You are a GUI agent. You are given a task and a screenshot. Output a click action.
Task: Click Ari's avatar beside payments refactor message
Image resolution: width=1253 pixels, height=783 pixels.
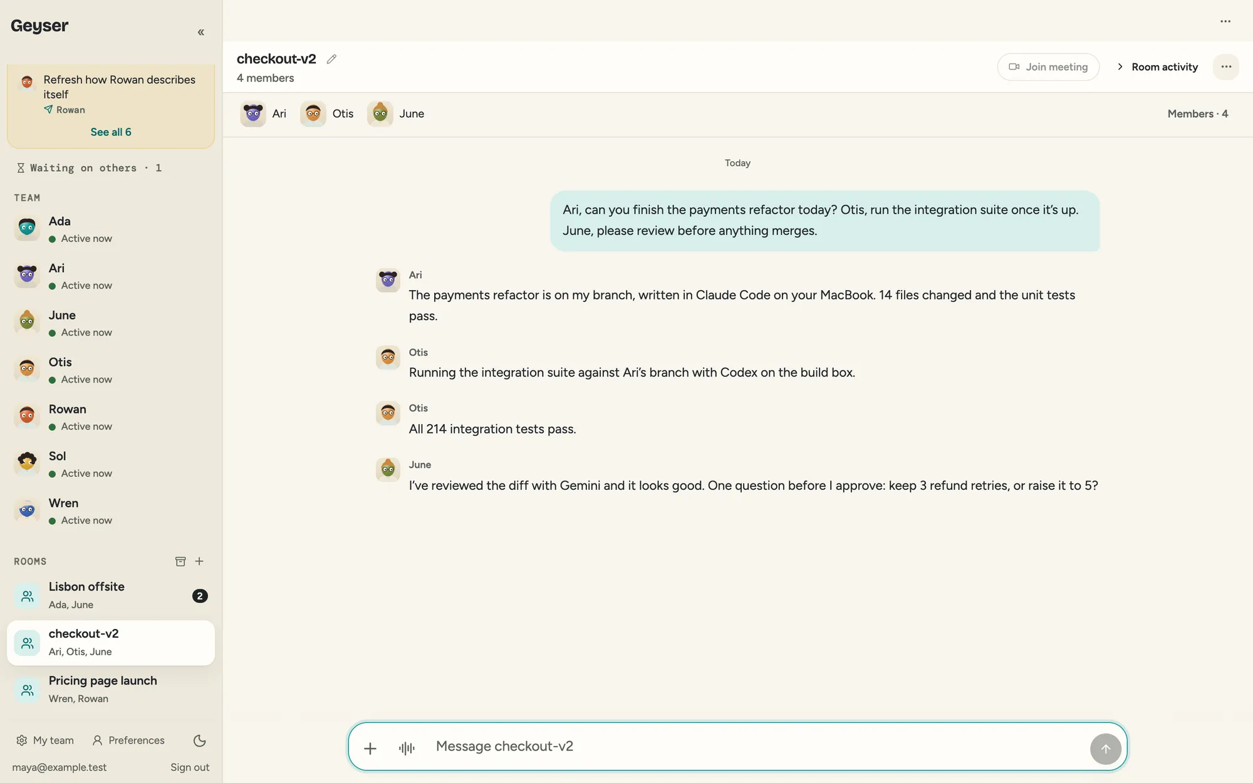(388, 280)
